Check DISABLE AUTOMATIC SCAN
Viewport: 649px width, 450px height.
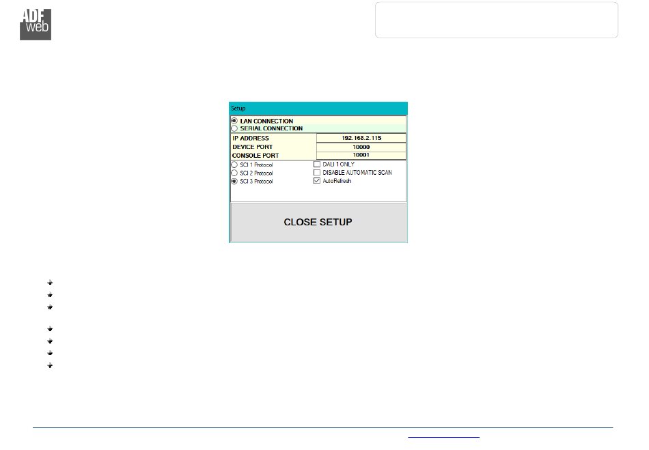(x=317, y=173)
